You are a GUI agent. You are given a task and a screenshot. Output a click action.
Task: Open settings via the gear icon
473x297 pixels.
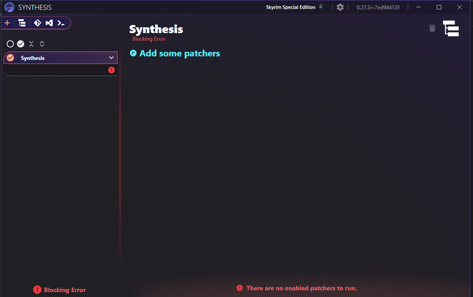point(340,7)
